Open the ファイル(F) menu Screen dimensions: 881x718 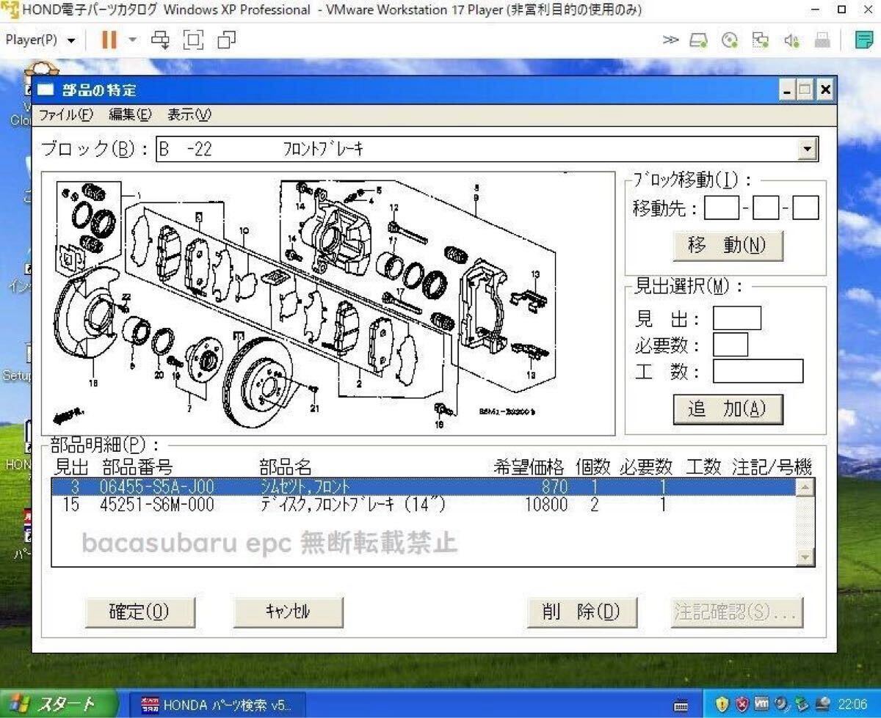[x=65, y=115]
